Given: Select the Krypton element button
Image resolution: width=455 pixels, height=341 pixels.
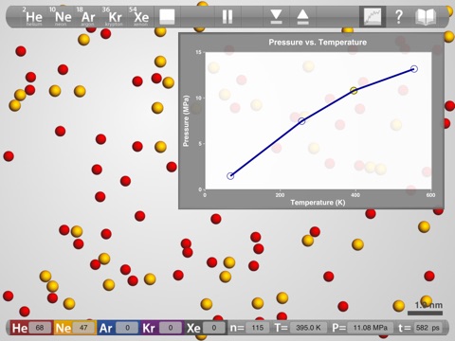Looking at the screenshot, I should point(114,17).
